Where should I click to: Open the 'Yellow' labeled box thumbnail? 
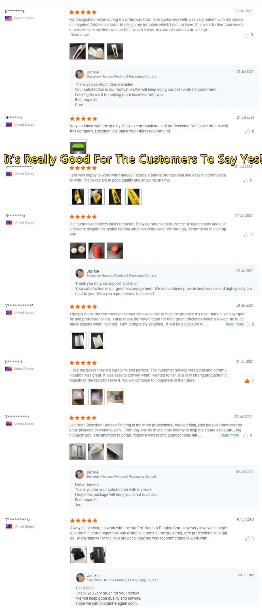click(x=134, y=197)
